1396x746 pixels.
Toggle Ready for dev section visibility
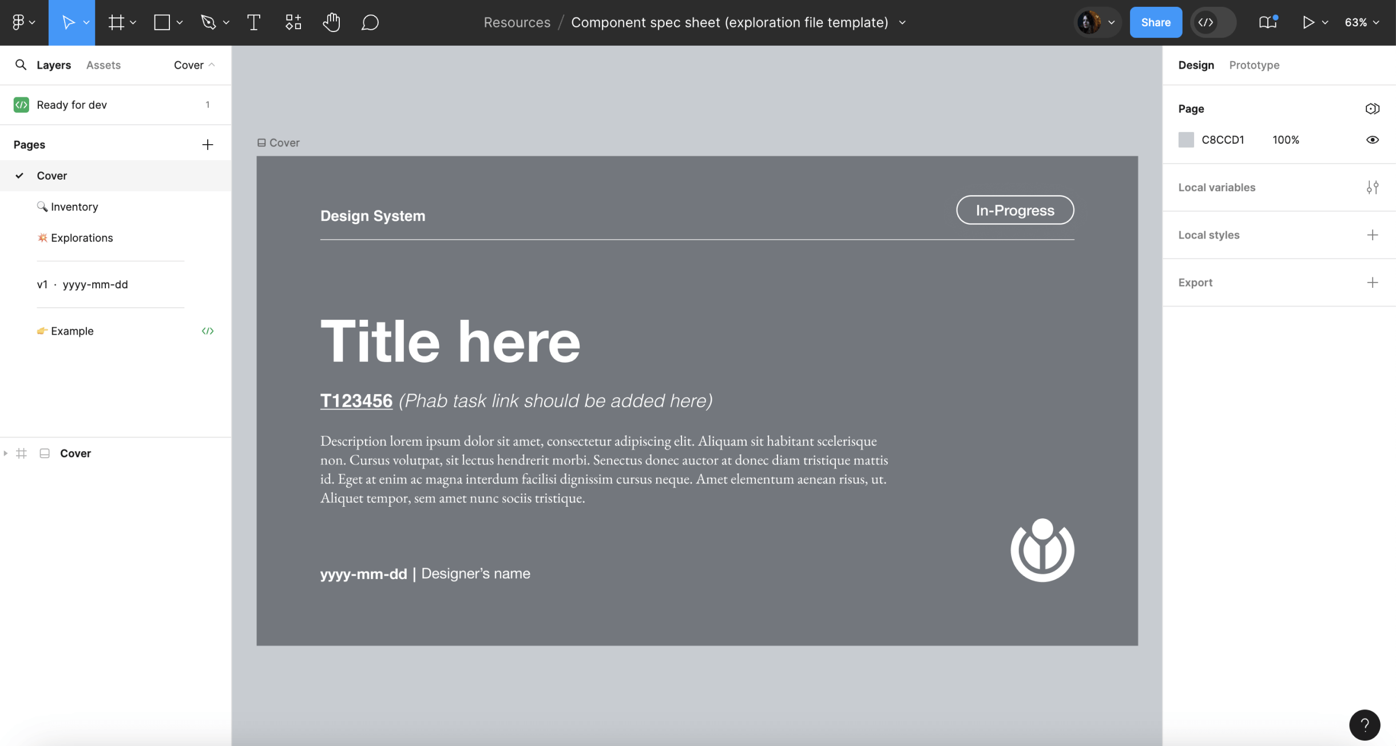point(208,104)
